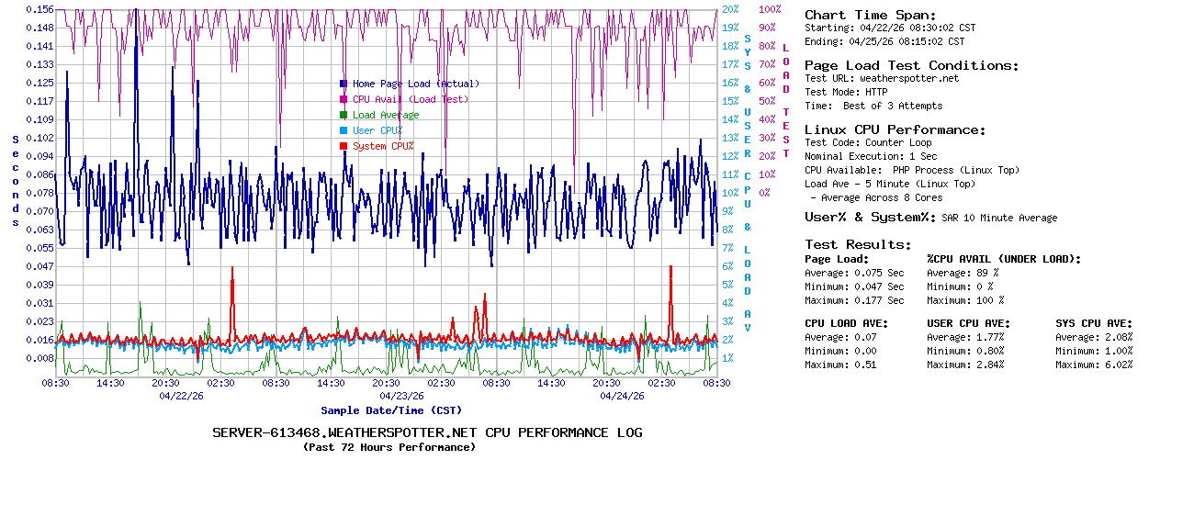Screen dimensions: 1194x505
Task: Click the Page Load Test Conditions heading
Action: click(x=911, y=65)
